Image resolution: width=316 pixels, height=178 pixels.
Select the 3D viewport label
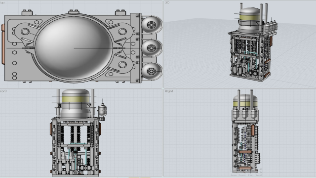[167, 2]
